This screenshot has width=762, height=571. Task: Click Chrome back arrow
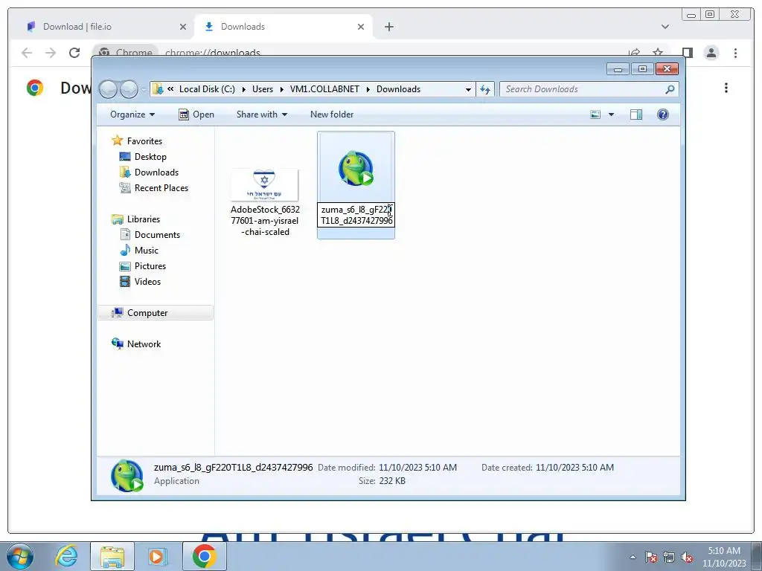point(27,53)
